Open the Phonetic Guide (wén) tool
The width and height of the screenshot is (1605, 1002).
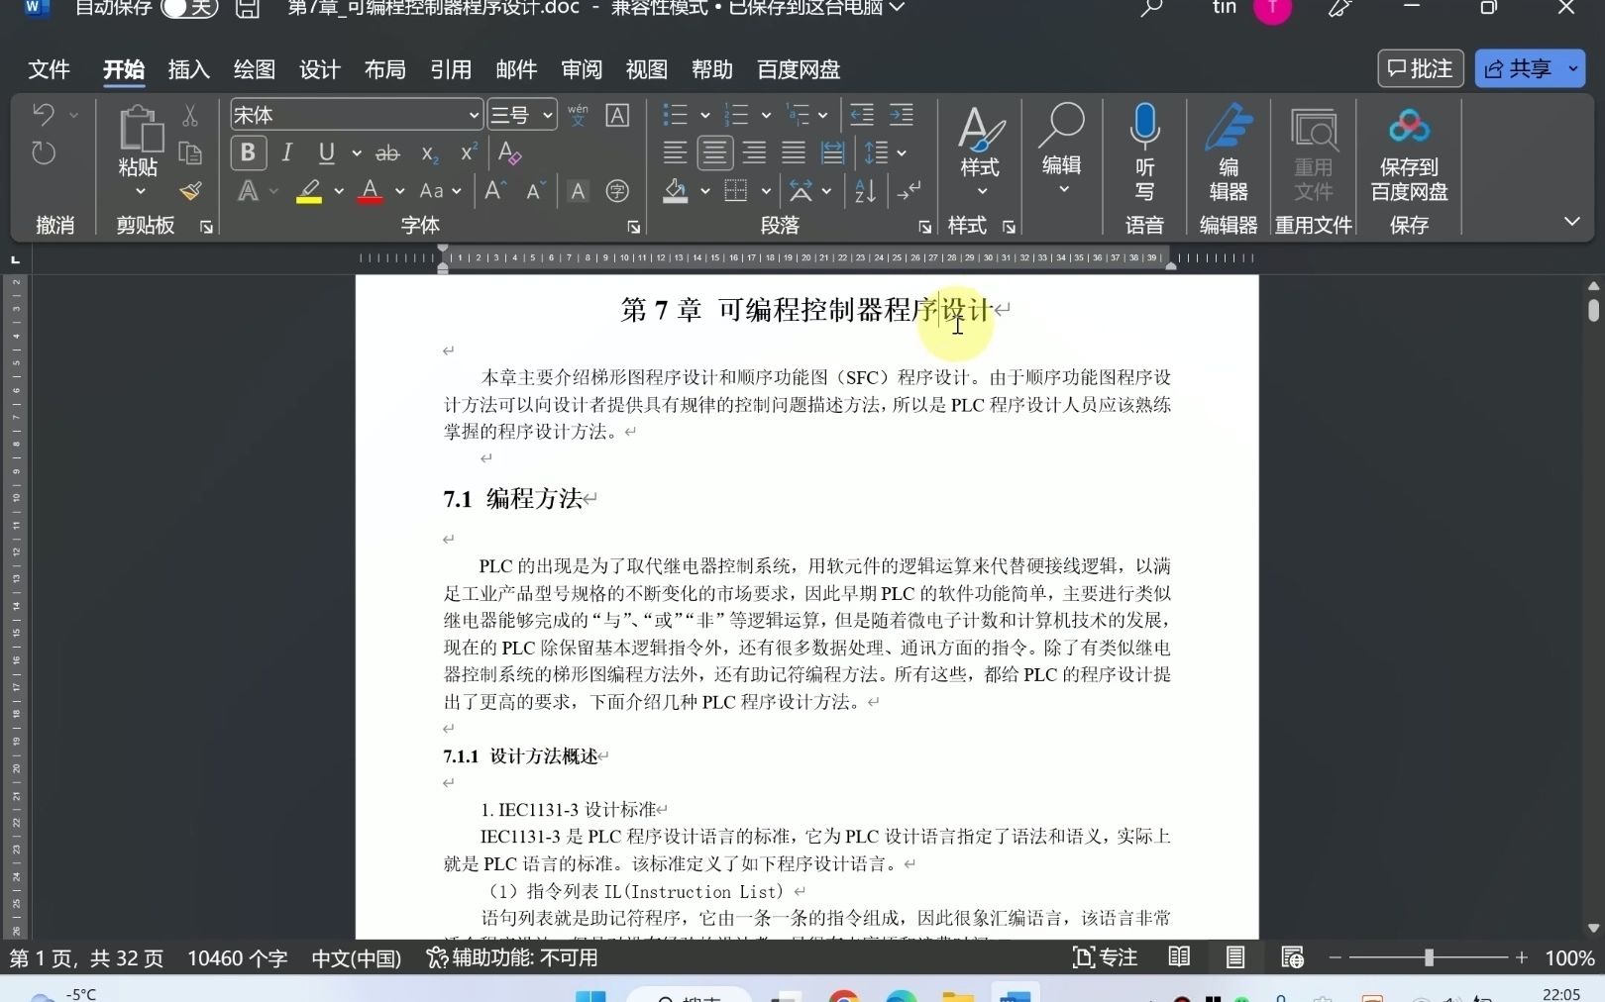(x=578, y=115)
